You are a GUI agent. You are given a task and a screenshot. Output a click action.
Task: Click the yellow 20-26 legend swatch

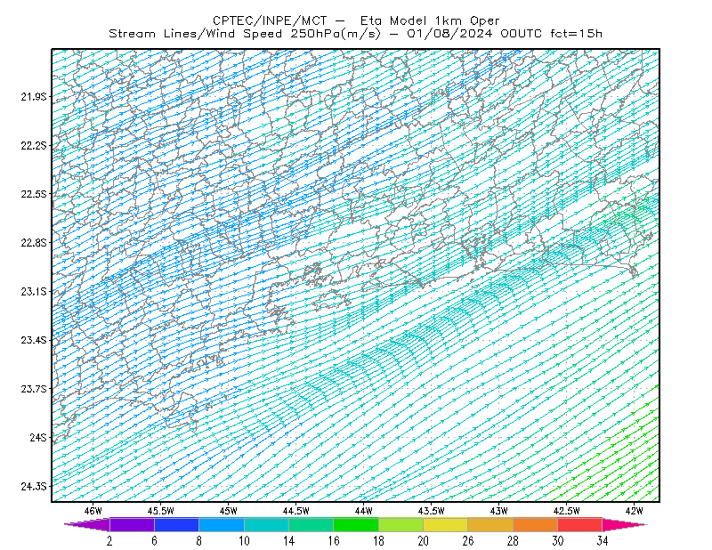point(446,524)
